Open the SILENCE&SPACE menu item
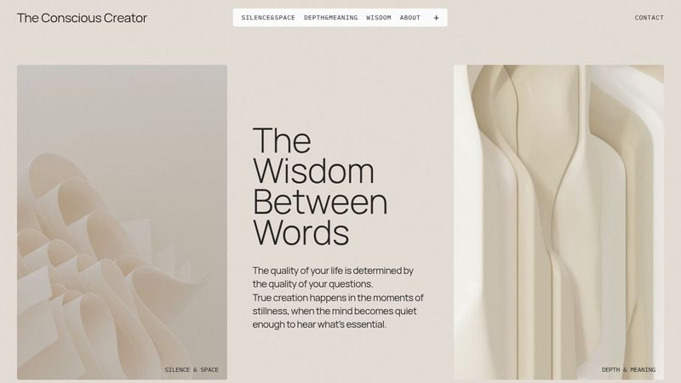 [x=268, y=18]
